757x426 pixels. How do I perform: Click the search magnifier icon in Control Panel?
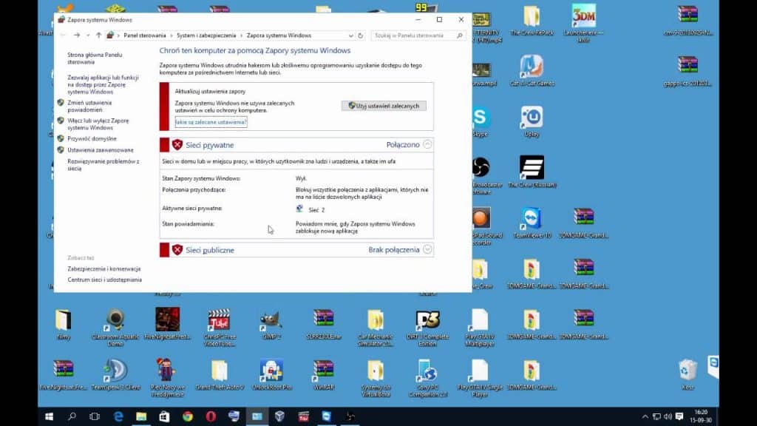460,35
